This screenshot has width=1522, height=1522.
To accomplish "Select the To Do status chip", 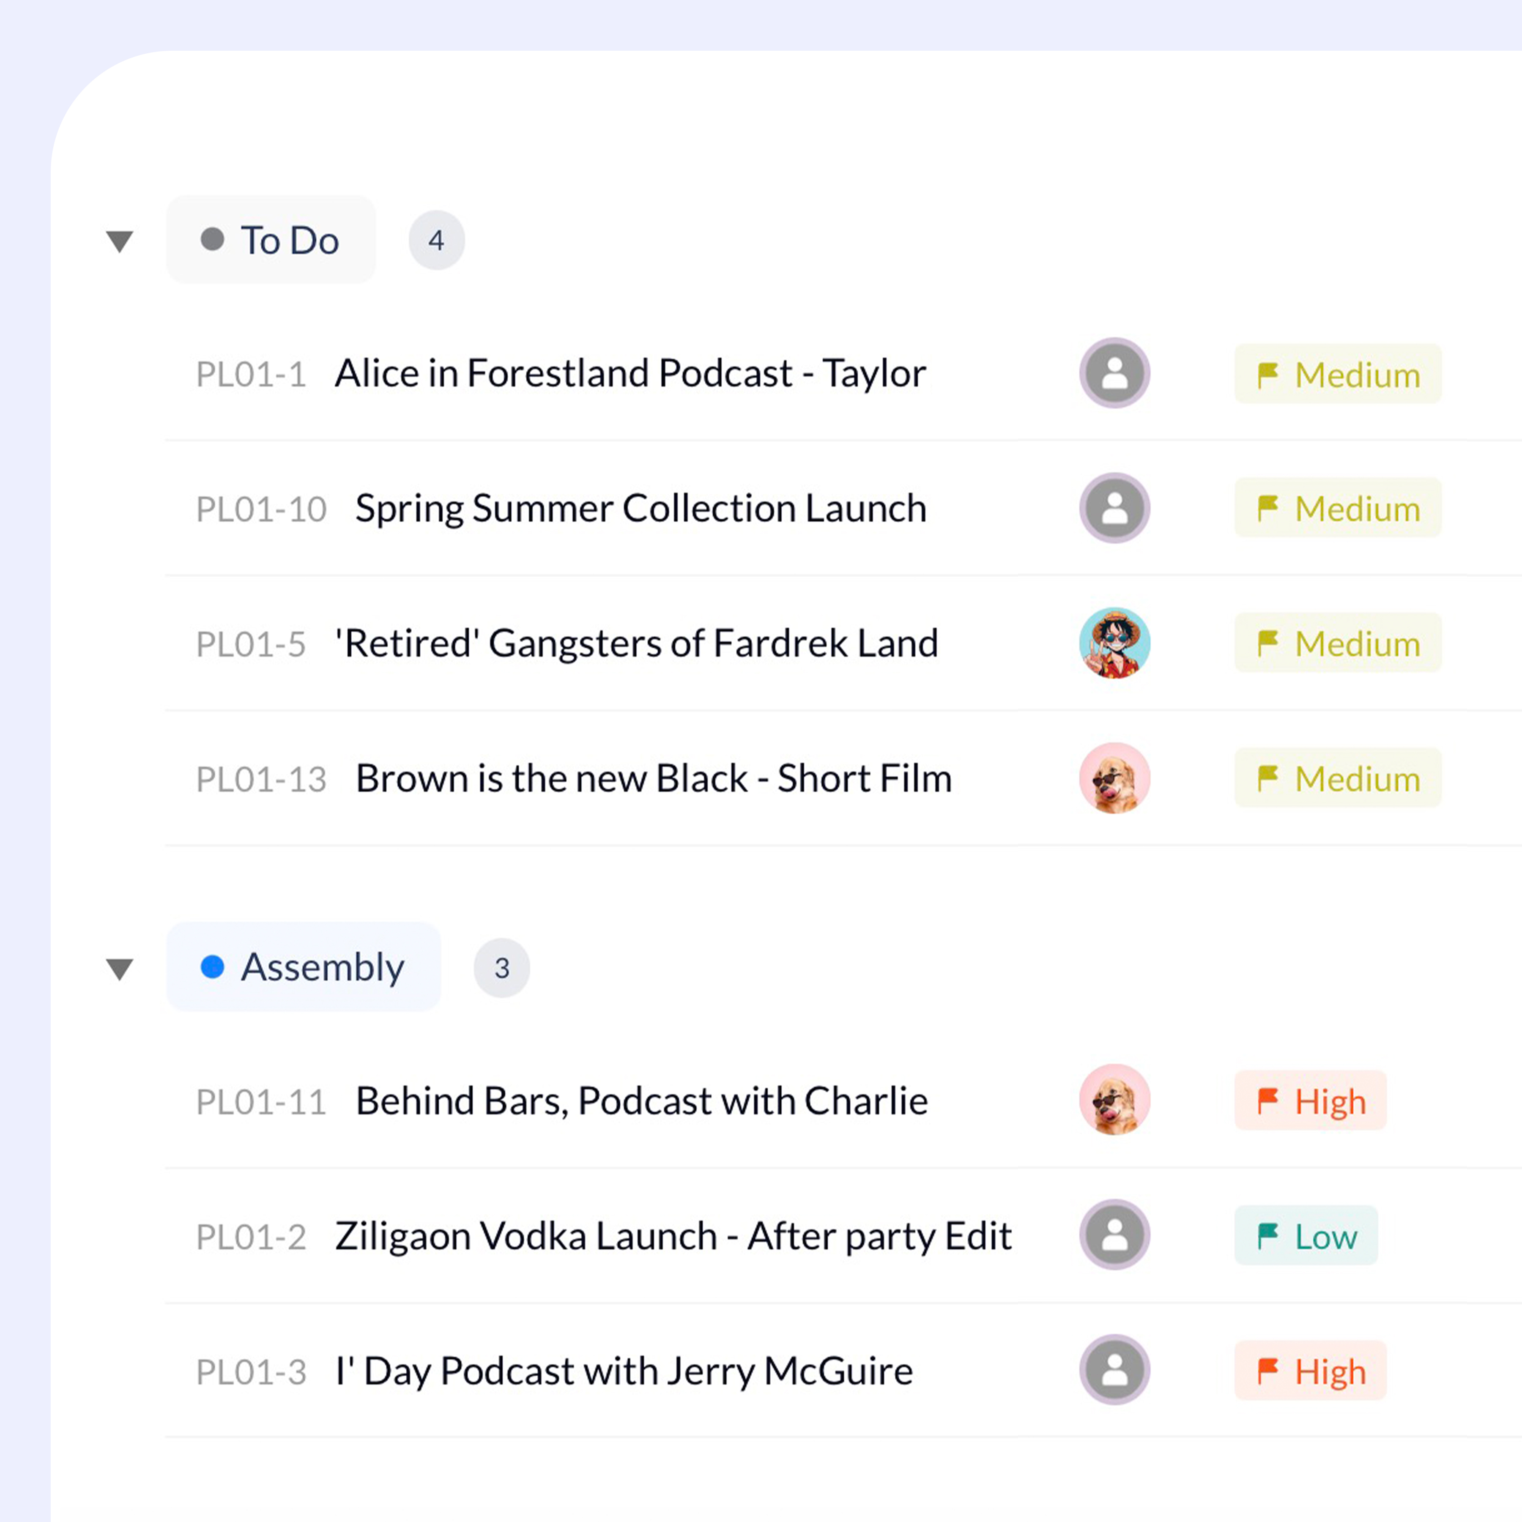I will click(271, 239).
